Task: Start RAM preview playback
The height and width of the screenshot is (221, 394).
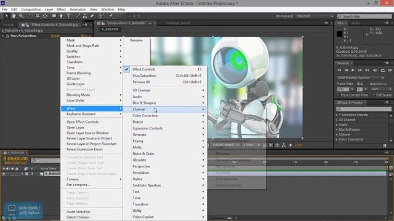Action: (x=390, y=70)
